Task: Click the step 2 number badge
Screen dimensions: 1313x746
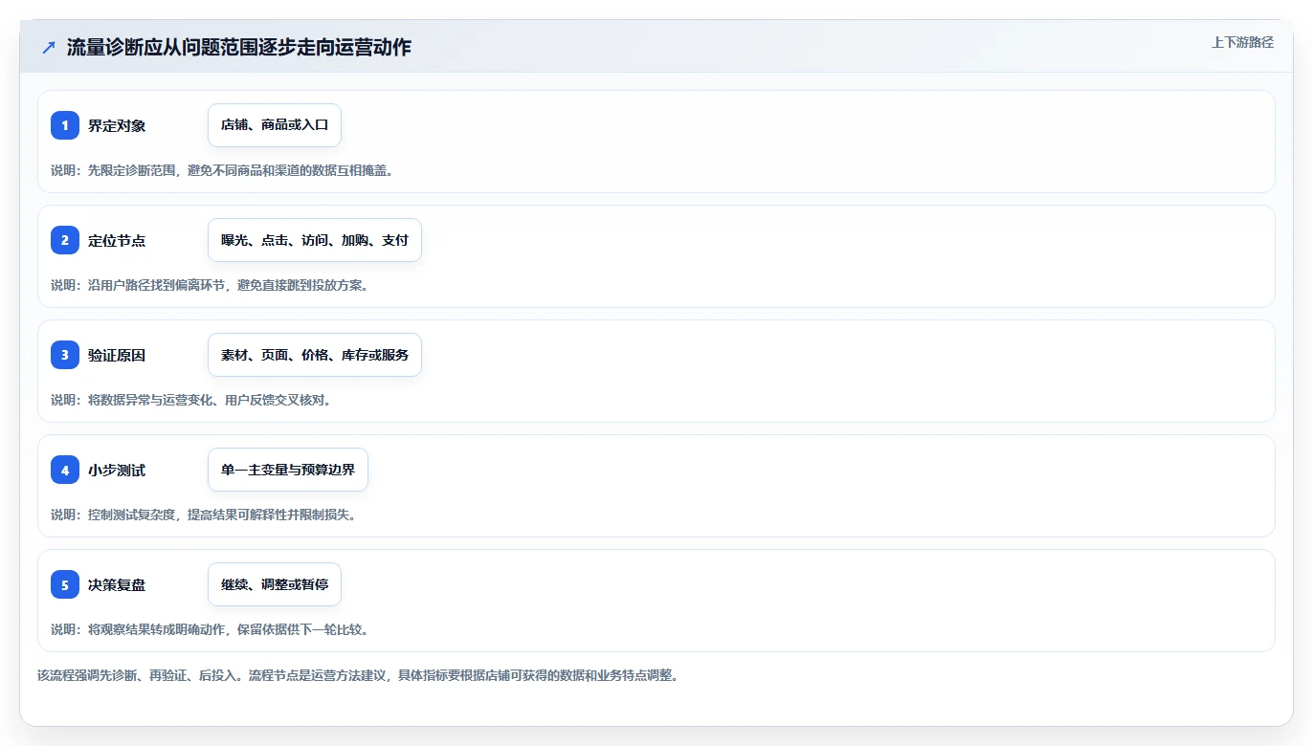Action: [x=65, y=240]
